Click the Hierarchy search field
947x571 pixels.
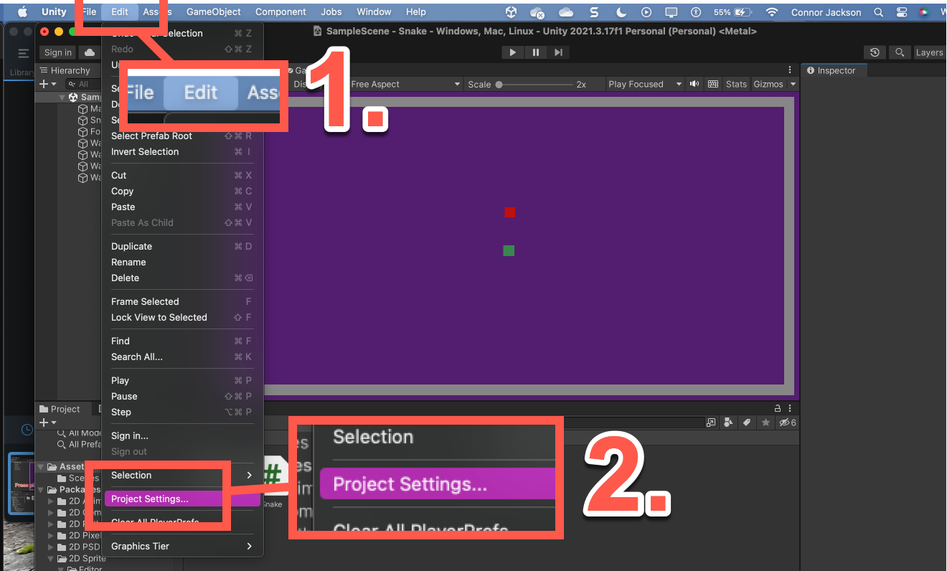point(85,84)
